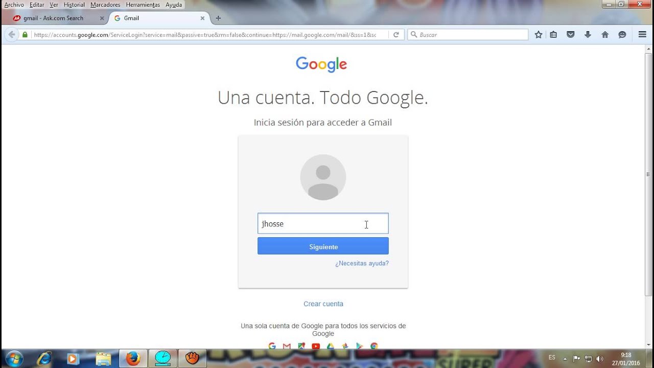Click the email field containing jhosse
Viewport: 654px width, 368px height.
(x=323, y=223)
